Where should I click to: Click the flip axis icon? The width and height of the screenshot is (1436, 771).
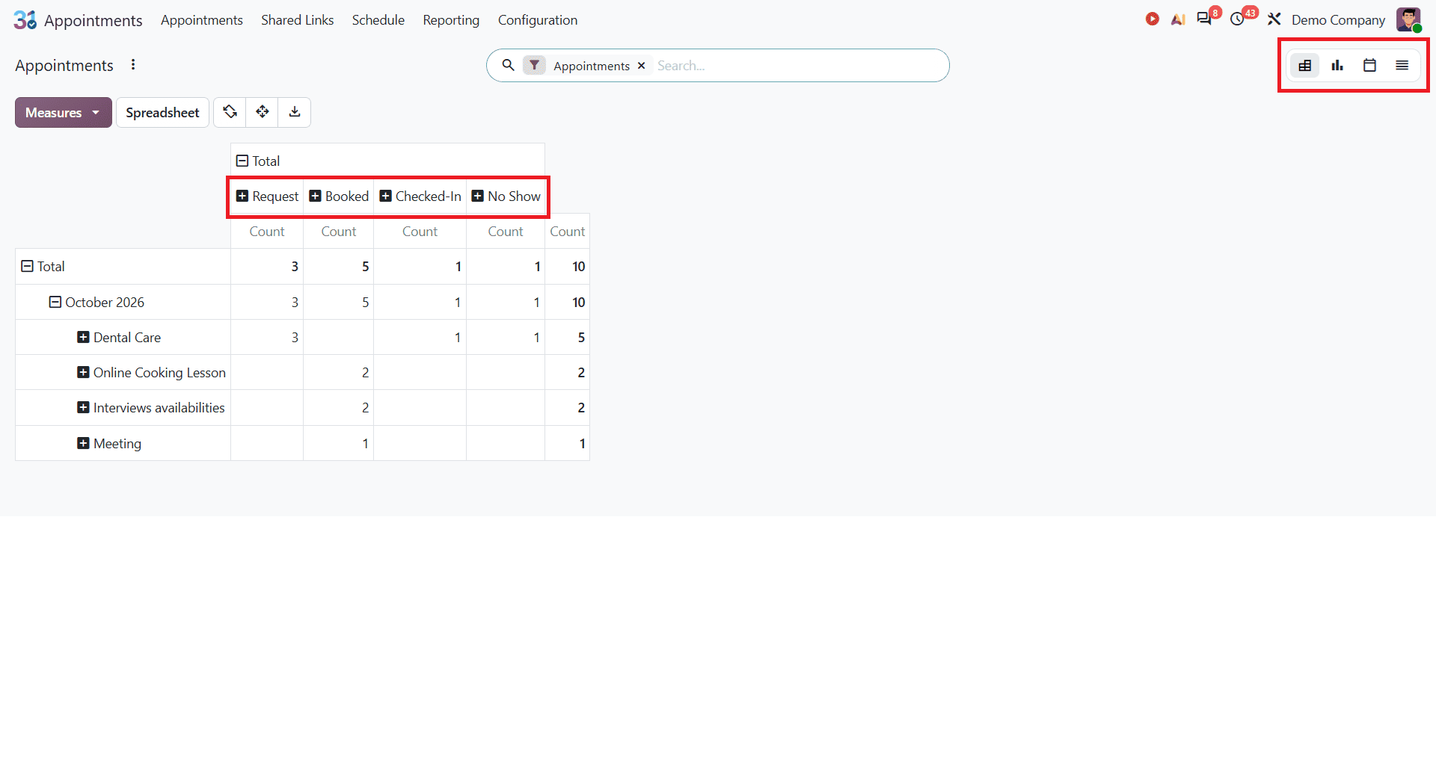pos(230,112)
